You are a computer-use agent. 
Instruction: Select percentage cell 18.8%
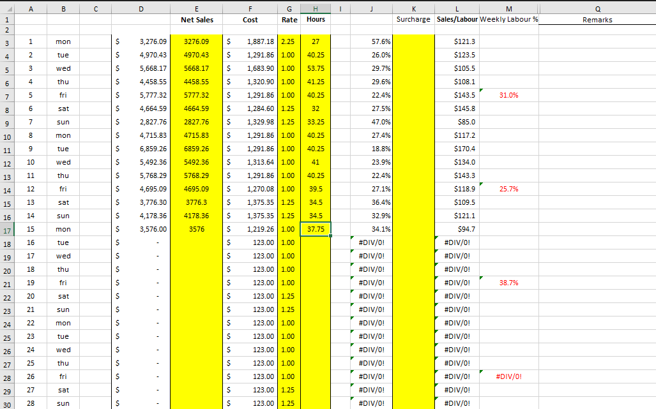click(x=372, y=149)
